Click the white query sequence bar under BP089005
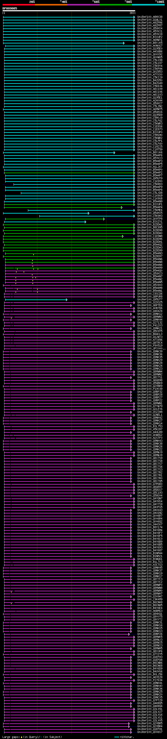This screenshot has height=739, width=167. coord(69,11)
